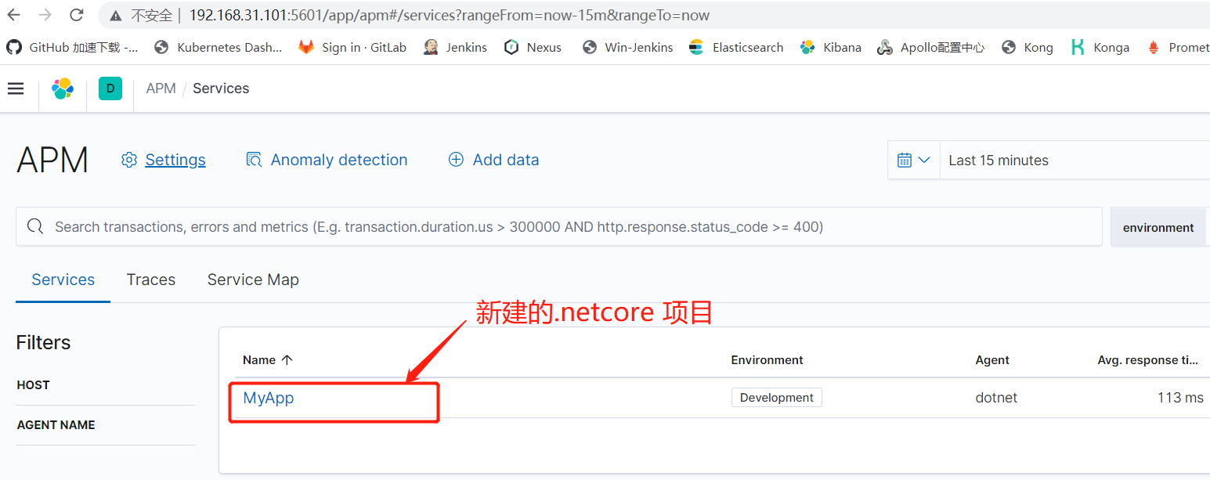Image resolution: width=1210 pixels, height=480 pixels.
Task: Switch to the Traces tab
Action: [150, 280]
